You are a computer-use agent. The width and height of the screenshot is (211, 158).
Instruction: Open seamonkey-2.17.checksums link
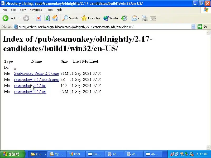(37, 80)
